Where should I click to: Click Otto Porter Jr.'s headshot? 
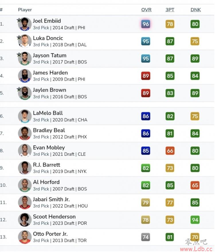tap(25, 237)
